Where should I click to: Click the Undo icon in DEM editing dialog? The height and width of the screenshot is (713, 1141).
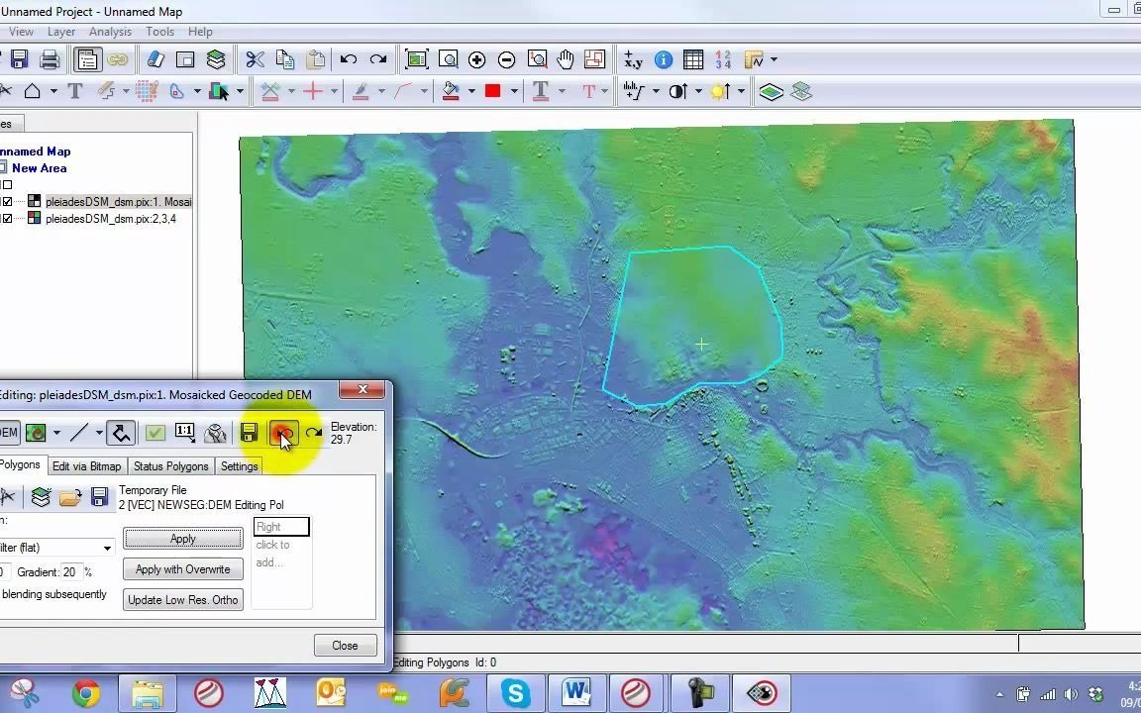[x=283, y=433]
